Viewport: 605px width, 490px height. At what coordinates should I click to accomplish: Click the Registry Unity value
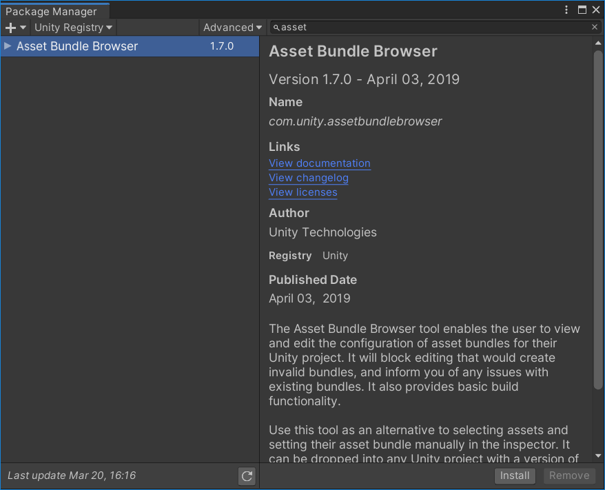[335, 256]
